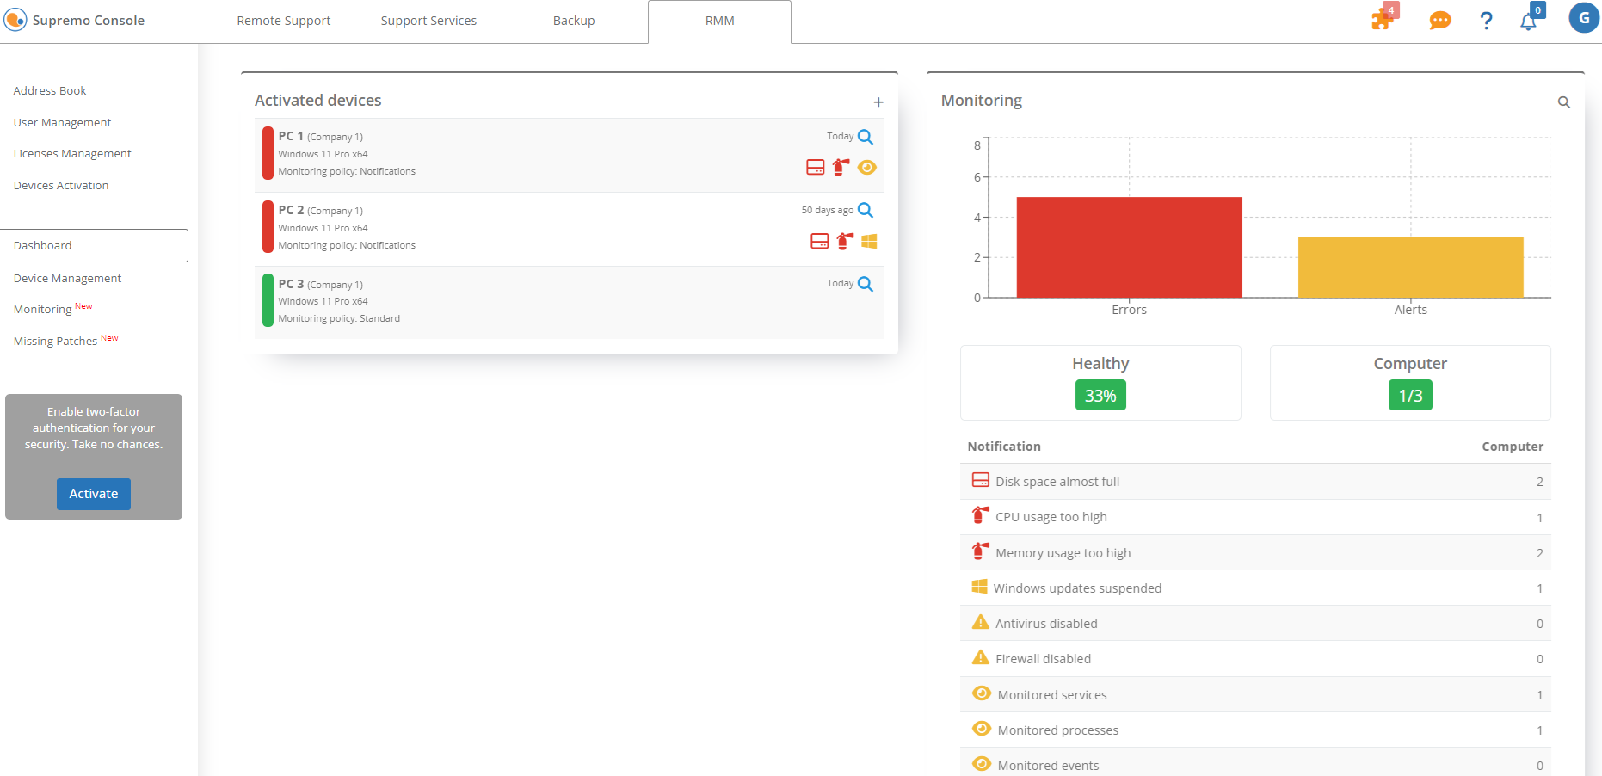Open the PC 1 device name

pyautogui.click(x=291, y=136)
